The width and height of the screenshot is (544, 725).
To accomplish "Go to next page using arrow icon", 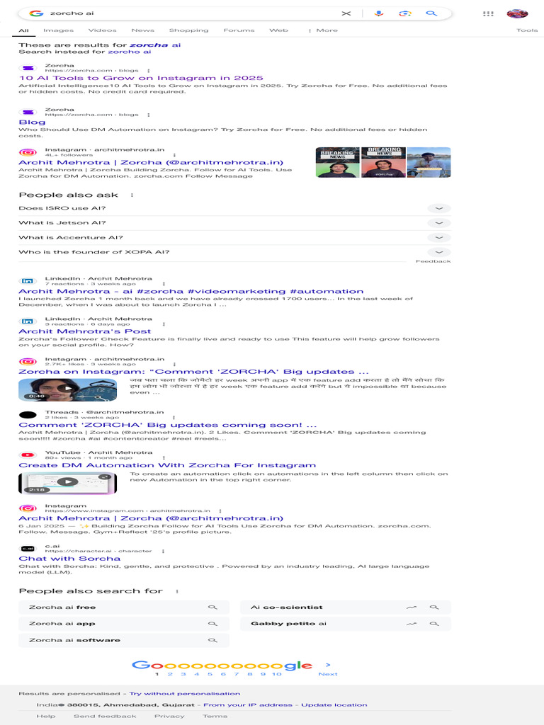I will click(x=328, y=665).
